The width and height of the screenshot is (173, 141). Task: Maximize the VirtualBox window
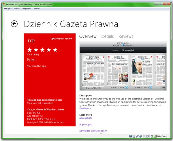[x=161, y=4]
